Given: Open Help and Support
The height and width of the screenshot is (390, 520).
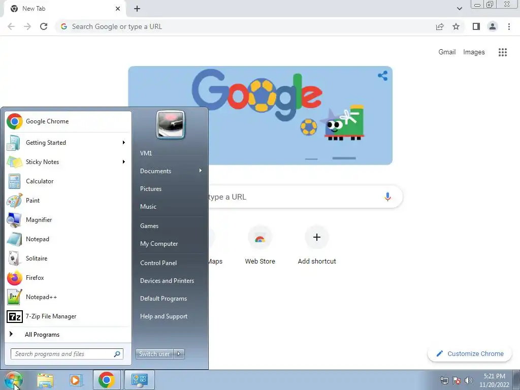Looking at the screenshot, I should tap(164, 316).
